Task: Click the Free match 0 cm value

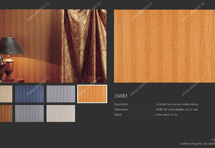Action: (166, 115)
